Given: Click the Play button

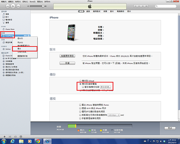Looking at the screenshot, I should pyautogui.click(x=13, y=6).
